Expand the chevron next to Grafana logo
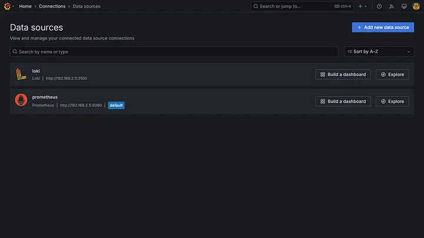 click(13, 6)
